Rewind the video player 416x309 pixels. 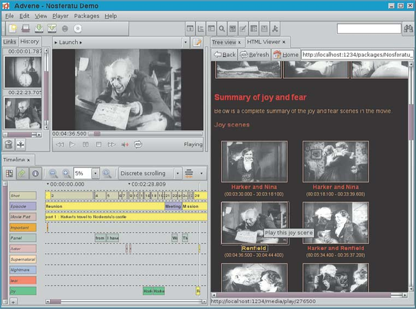[x=60, y=145]
